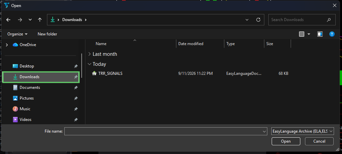
Task: Open Desktop in the navigation pane
Action: pos(27,66)
